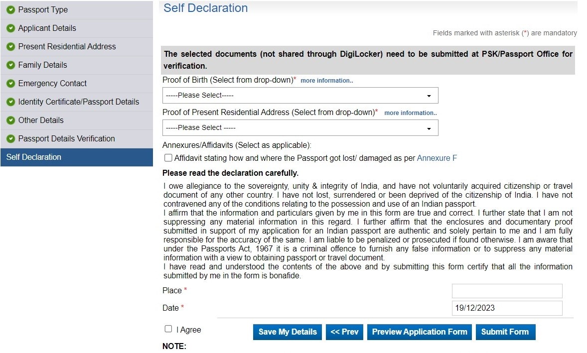Click checkmark icon next to Present Residential Address

point(10,47)
